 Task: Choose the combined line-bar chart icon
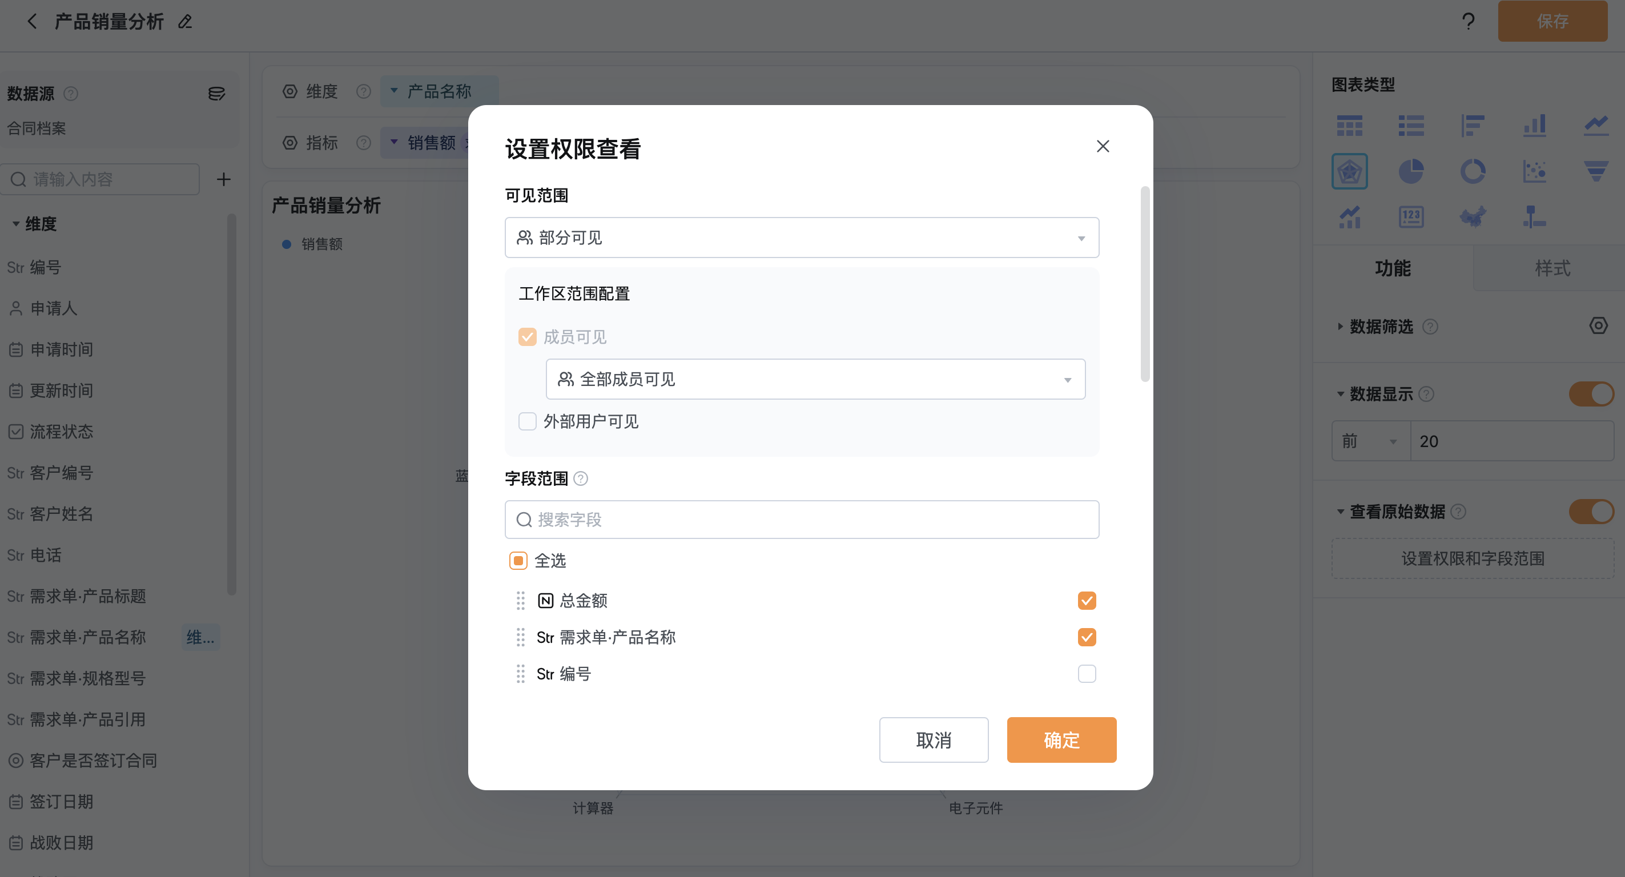coord(1349,217)
